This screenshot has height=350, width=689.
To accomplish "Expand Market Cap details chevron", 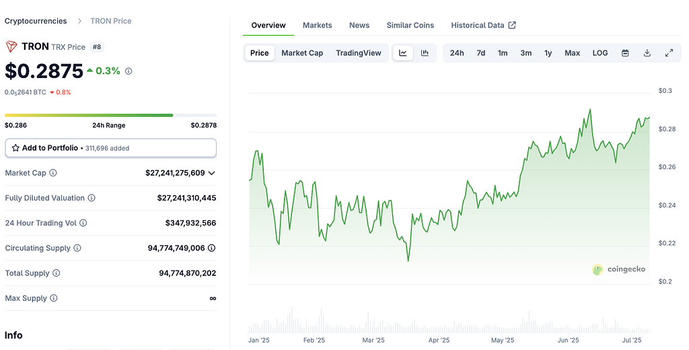I will click(212, 173).
